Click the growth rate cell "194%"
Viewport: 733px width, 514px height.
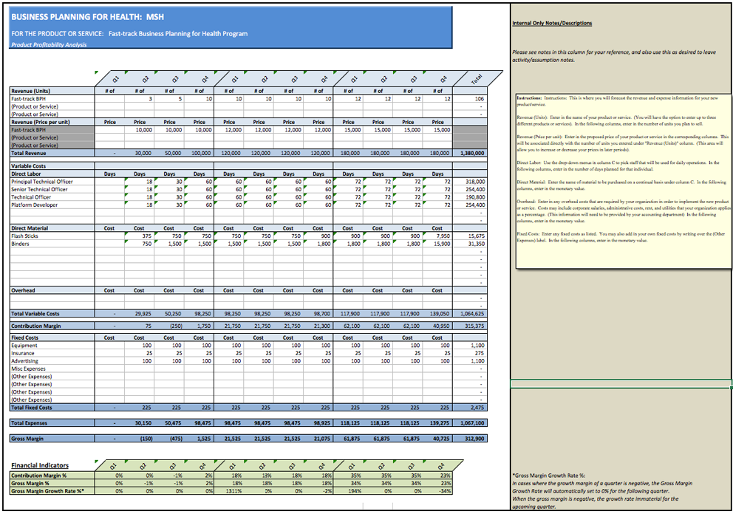pos(348,491)
